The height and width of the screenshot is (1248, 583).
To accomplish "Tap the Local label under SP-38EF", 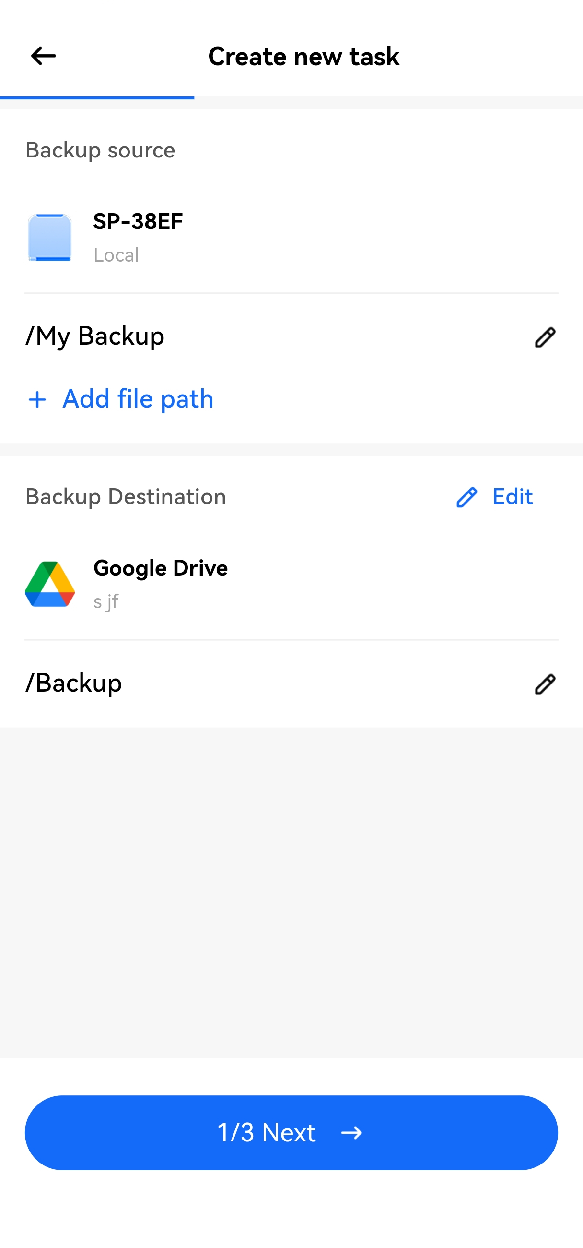I will [x=116, y=255].
